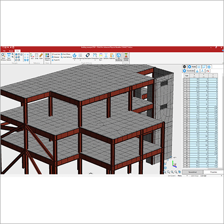Open the File menu tab

(4, 51)
